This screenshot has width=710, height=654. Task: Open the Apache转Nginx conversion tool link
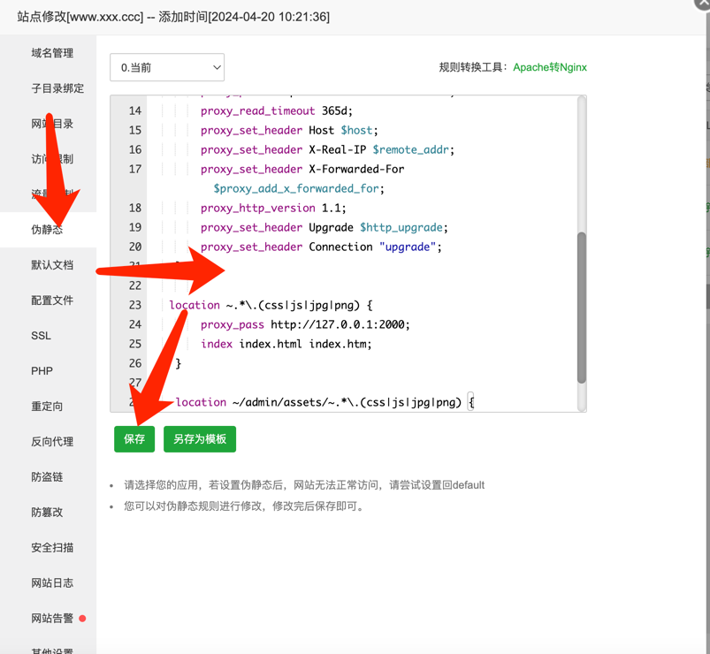click(x=549, y=67)
